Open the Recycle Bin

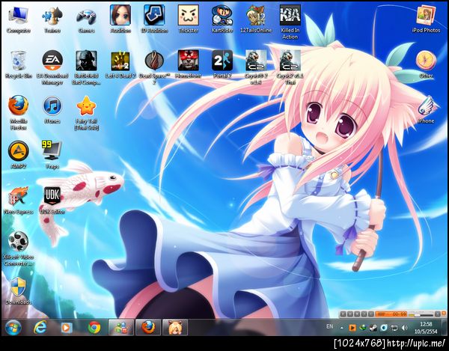point(18,64)
